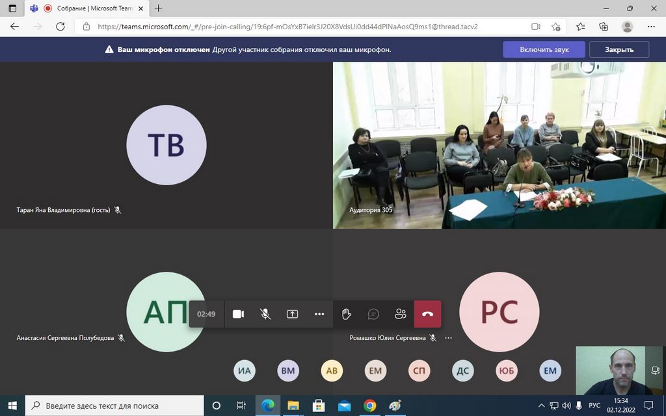666x416 pixels.
Task: Select the ИА participant avatar
Action: (245, 371)
